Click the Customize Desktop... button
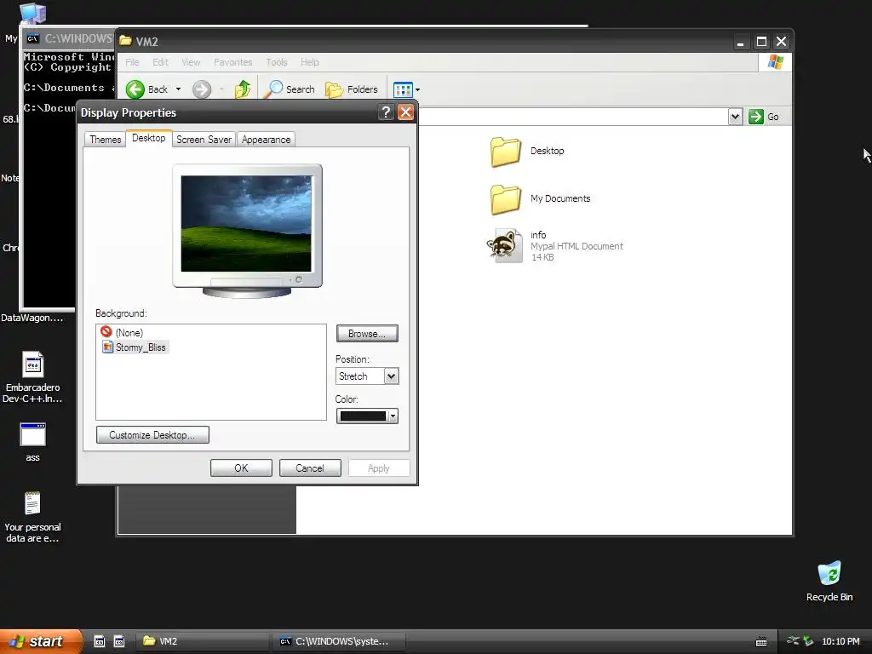 [152, 435]
